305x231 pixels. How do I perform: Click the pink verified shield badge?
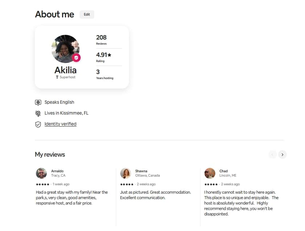76,58
